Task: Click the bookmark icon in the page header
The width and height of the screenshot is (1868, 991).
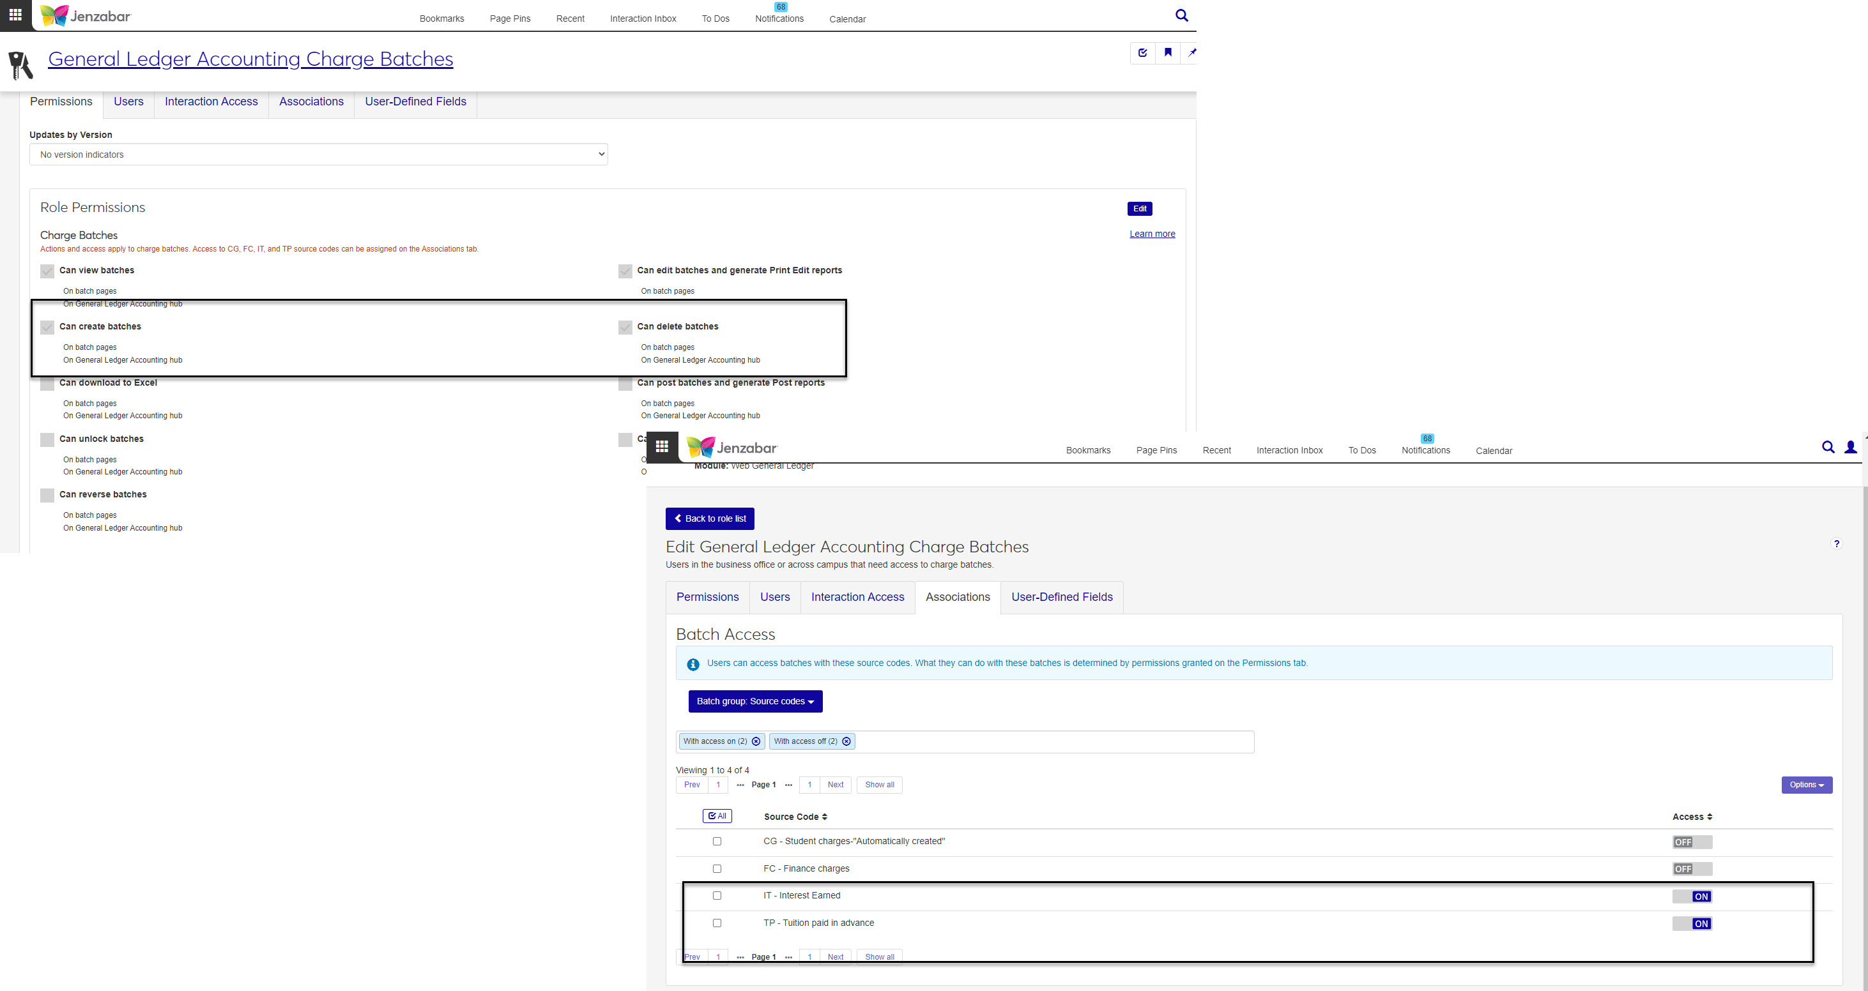Action: click(1168, 52)
